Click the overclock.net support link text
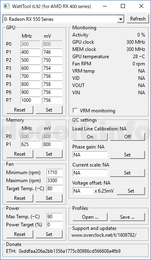This screenshot has width=151, height=260. click(x=104, y=235)
